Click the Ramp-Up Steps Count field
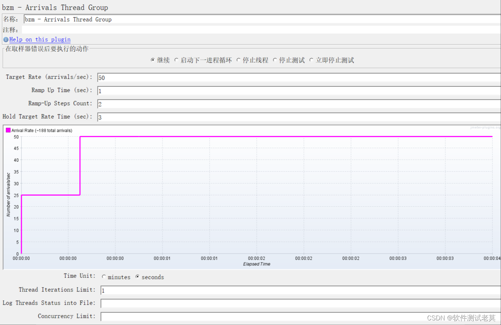The image size is (501, 325). pos(299,104)
